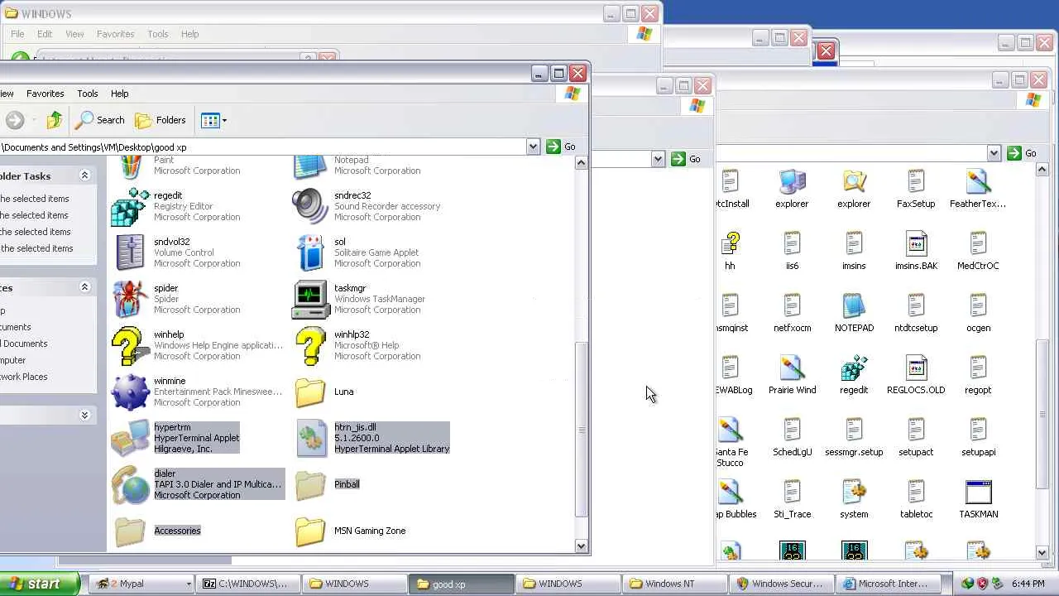Switch to the good xp taskbar button
This screenshot has height=596, width=1059.
pyautogui.click(x=460, y=584)
